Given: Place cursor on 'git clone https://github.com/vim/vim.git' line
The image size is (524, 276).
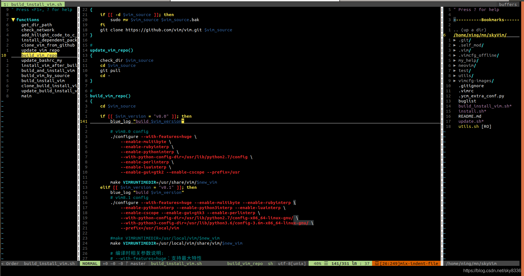Looking at the screenshot, I should coord(166,30).
